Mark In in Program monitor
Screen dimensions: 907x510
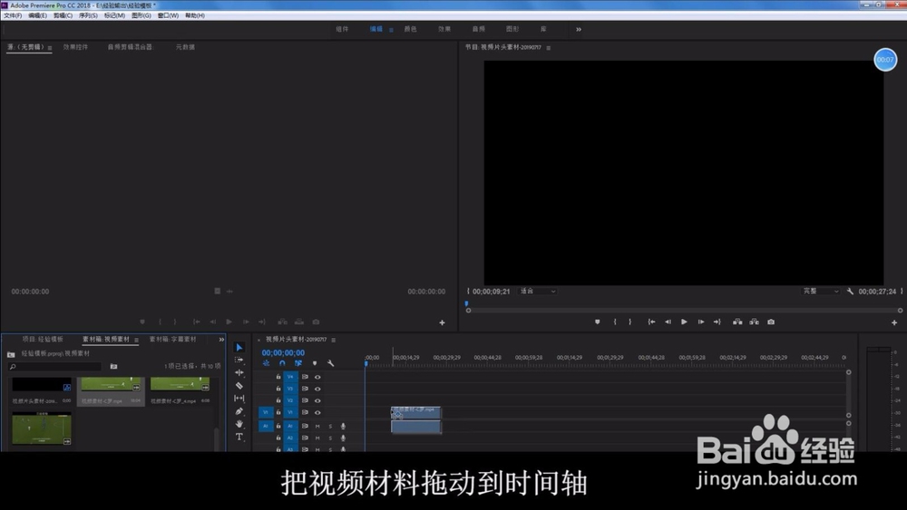coord(615,322)
